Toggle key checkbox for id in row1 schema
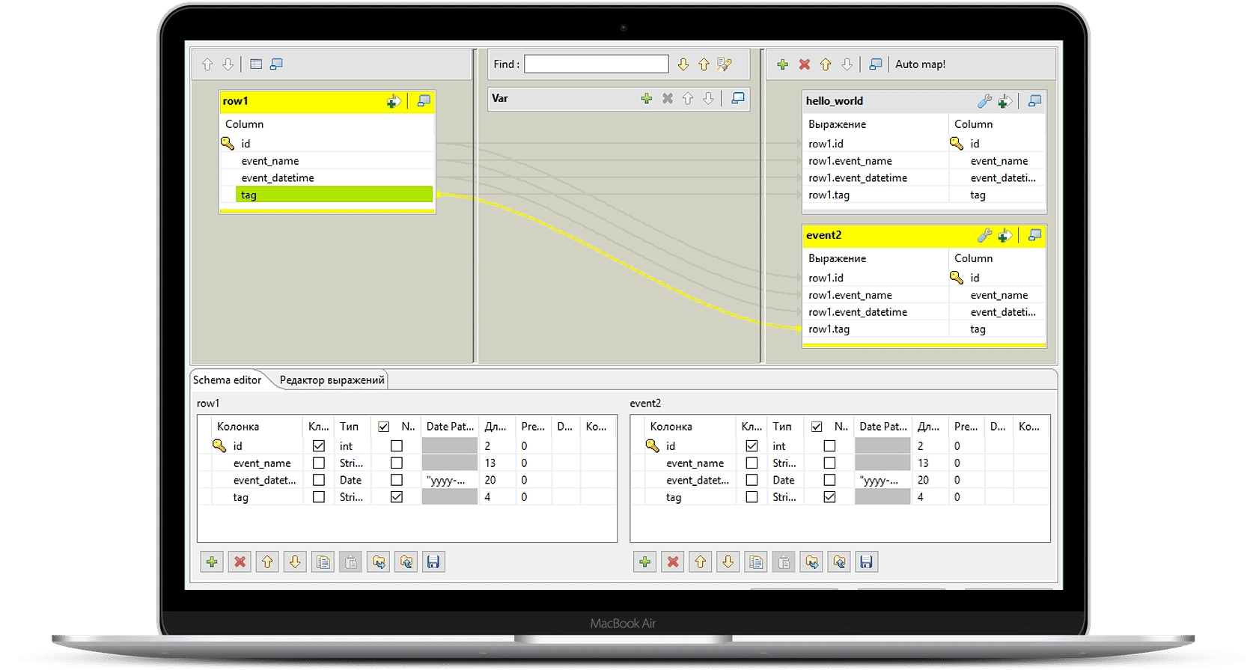1247x670 pixels. pyautogui.click(x=319, y=446)
